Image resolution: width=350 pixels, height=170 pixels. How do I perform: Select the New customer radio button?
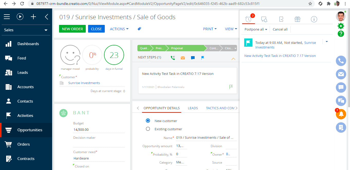(x=148, y=121)
